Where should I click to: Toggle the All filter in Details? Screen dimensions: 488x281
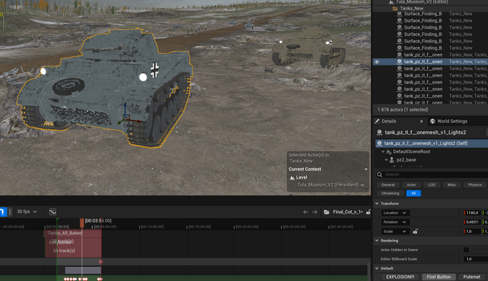414,193
